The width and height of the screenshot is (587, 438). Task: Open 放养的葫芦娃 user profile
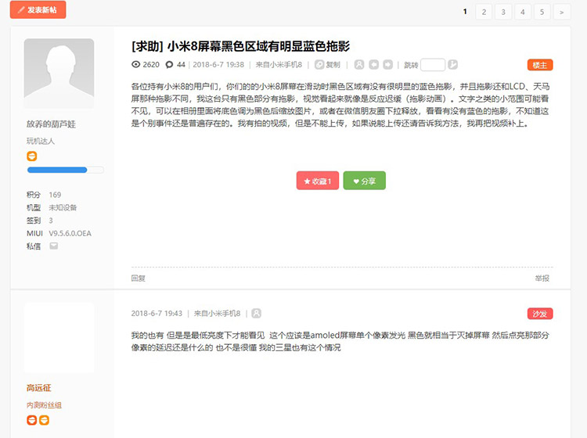click(x=51, y=124)
